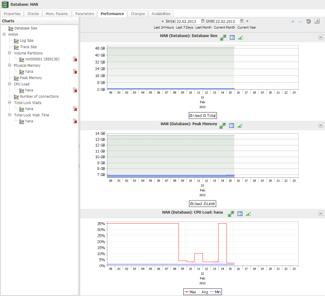Toggle Total series in Database Size legend

pyautogui.click(x=209, y=115)
